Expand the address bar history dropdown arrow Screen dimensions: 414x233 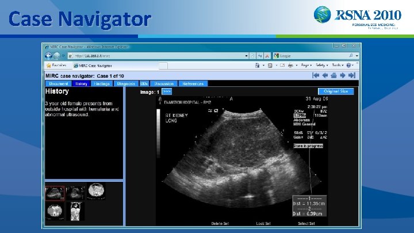tap(246, 56)
